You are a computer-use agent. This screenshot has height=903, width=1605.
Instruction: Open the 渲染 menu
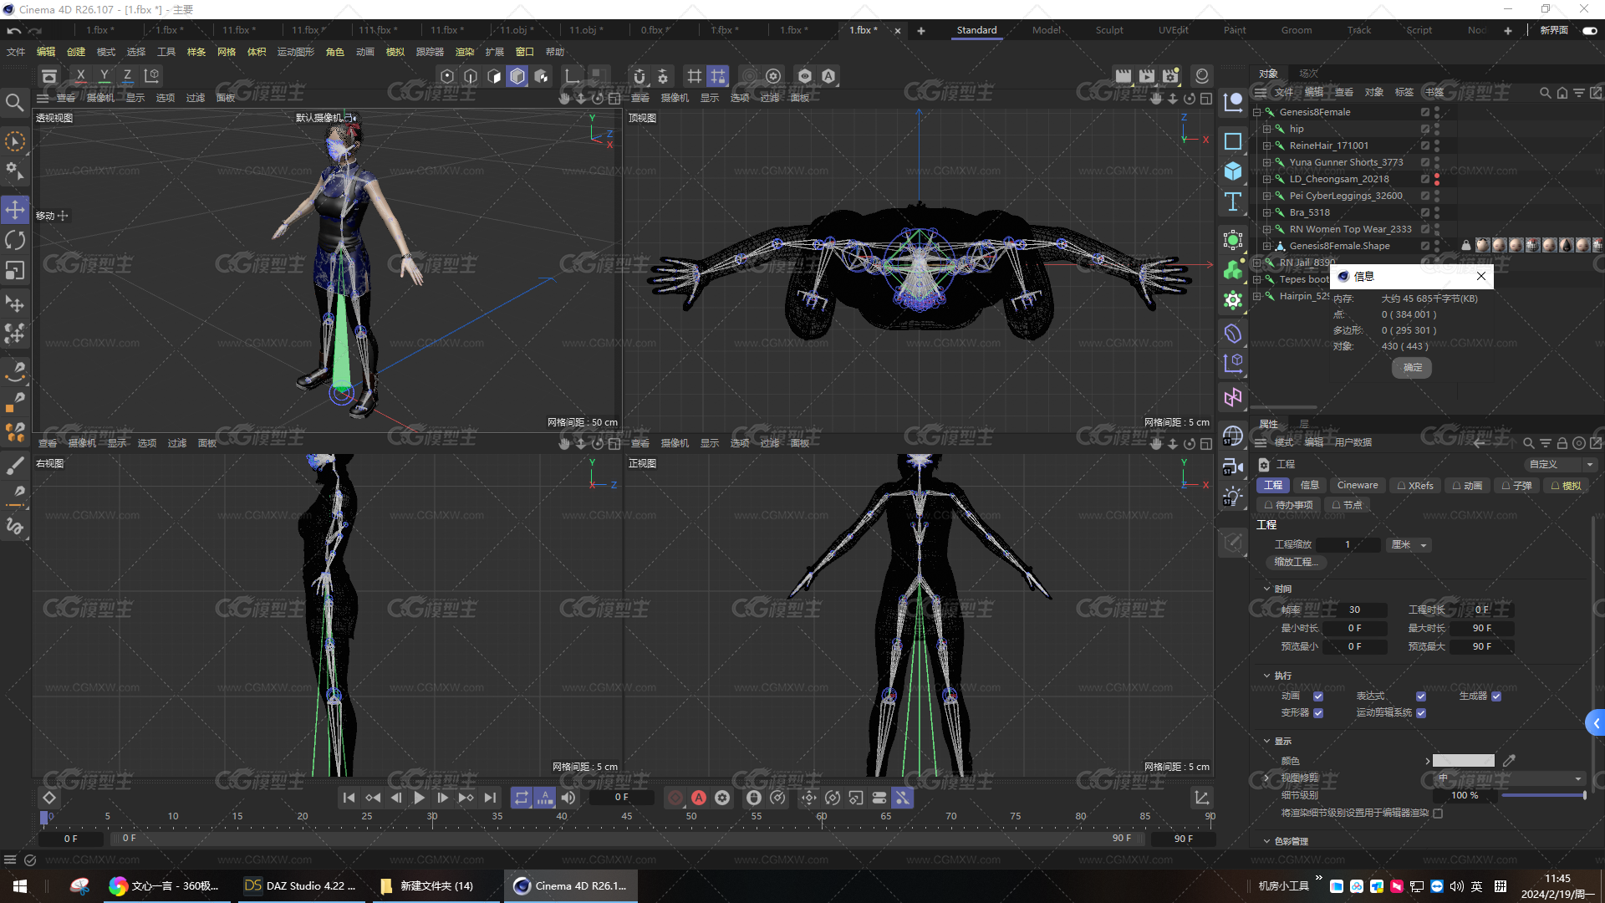[x=464, y=52]
